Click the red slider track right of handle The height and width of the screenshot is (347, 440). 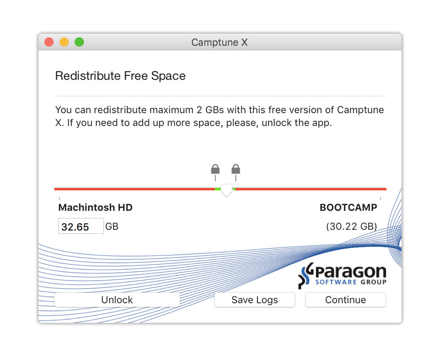point(311,189)
